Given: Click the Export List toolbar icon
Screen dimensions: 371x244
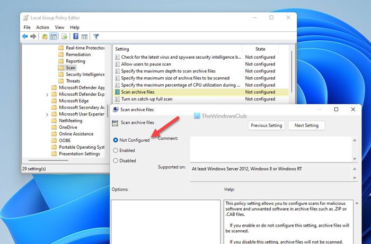Looking at the screenshot, I should 64,37.
